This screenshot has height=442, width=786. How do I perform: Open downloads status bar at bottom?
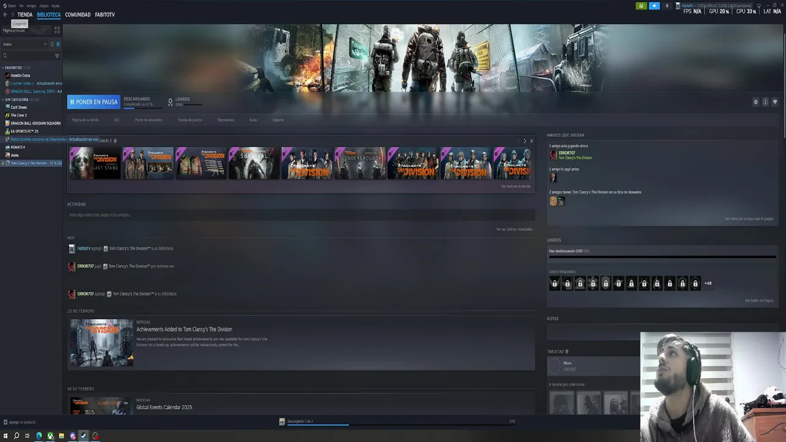coord(396,422)
